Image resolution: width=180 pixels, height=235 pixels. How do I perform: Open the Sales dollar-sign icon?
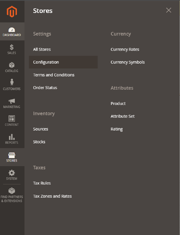pos(12,47)
